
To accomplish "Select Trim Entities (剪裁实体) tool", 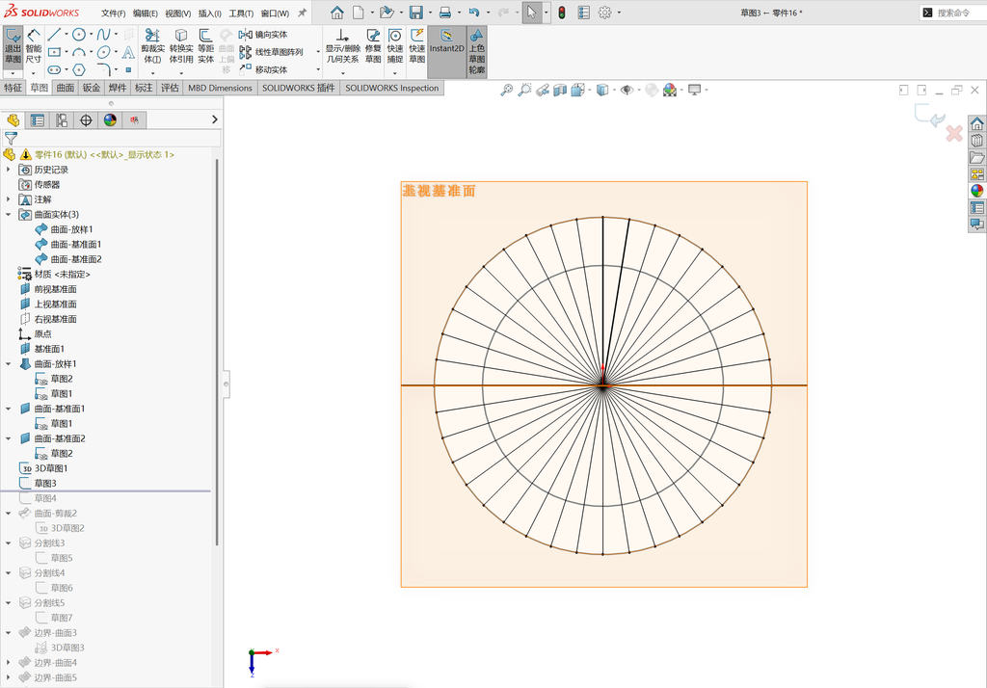I will pos(152,46).
